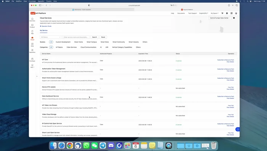Open the user account profile icon
The height and width of the screenshot is (151, 267).
[x=236, y=13]
